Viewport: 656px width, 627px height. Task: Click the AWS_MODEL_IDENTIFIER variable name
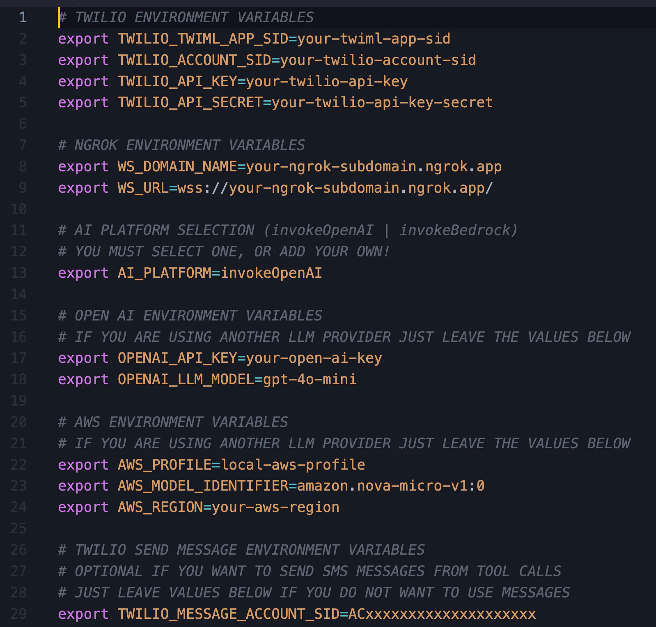point(203,486)
